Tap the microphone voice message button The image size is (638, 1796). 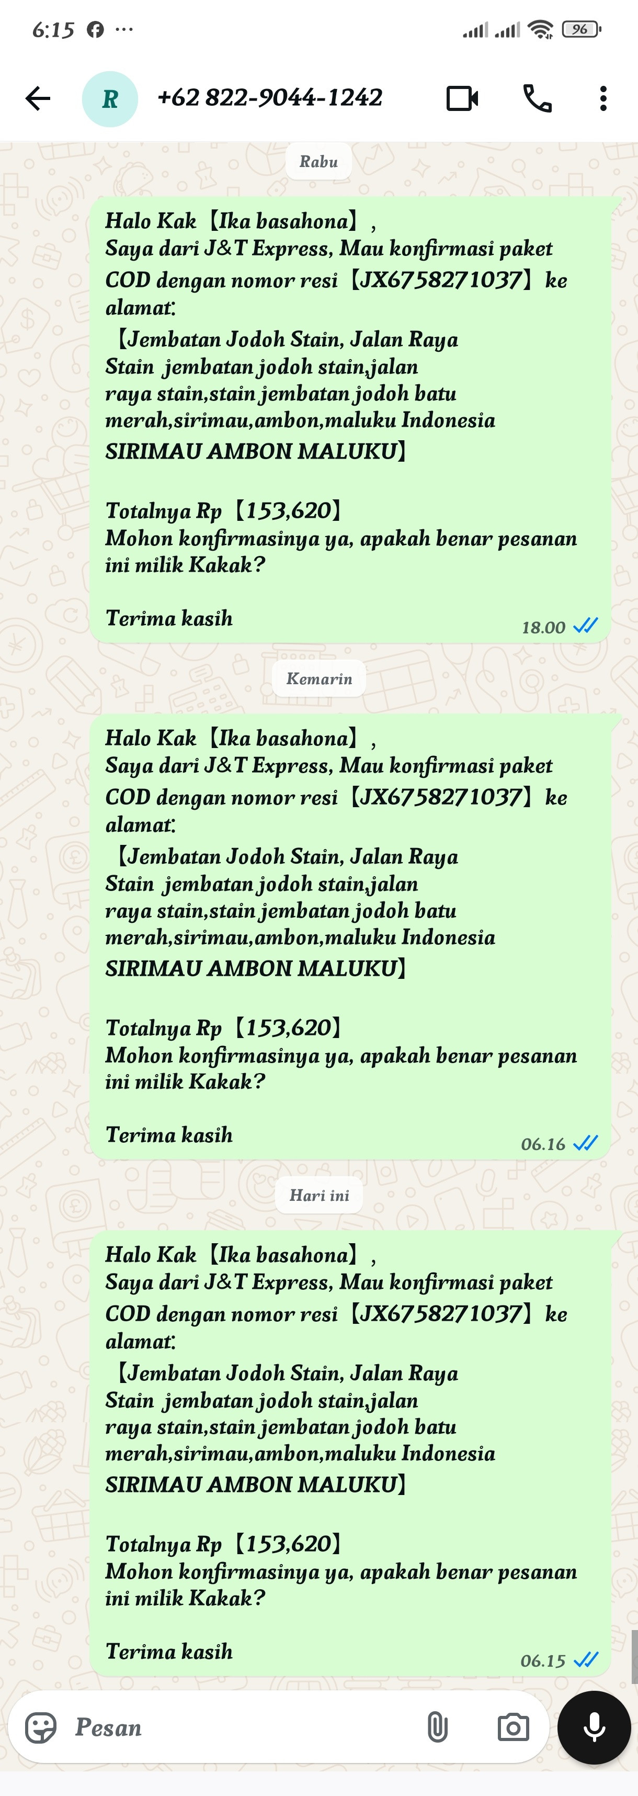click(x=594, y=1727)
